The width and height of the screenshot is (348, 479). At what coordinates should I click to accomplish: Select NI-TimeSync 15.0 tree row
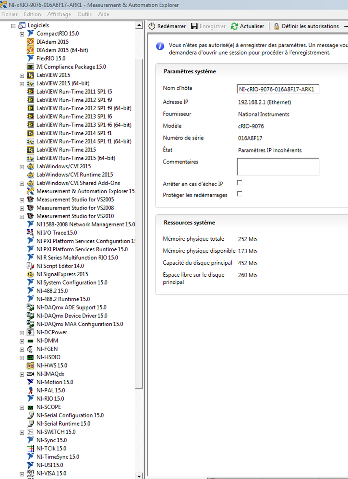(53, 456)
